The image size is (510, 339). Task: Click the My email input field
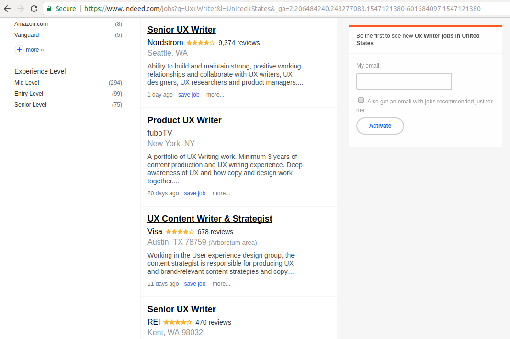[404, 81]
